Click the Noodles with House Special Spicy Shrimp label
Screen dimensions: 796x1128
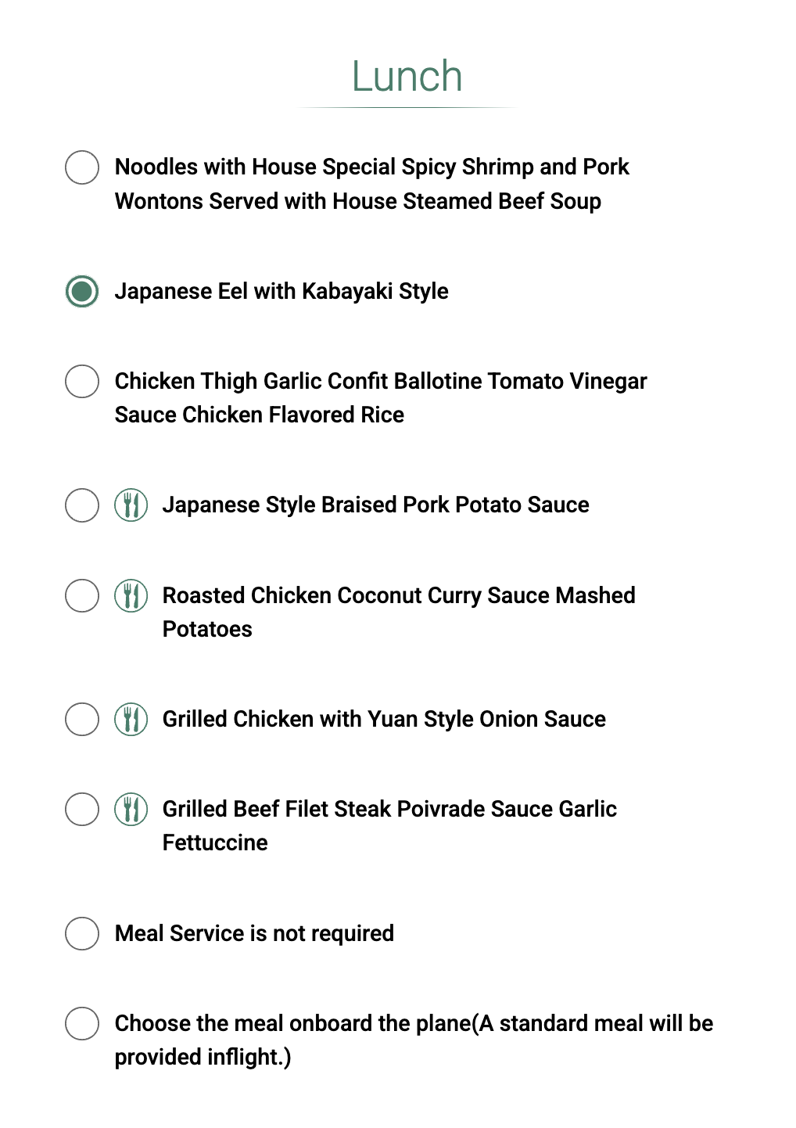click(371, 184)
